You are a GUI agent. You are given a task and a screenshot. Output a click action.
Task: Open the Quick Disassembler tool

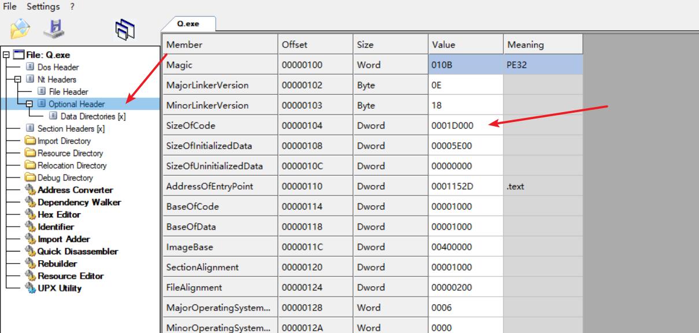pyautogui.click(x=77, y=251)
